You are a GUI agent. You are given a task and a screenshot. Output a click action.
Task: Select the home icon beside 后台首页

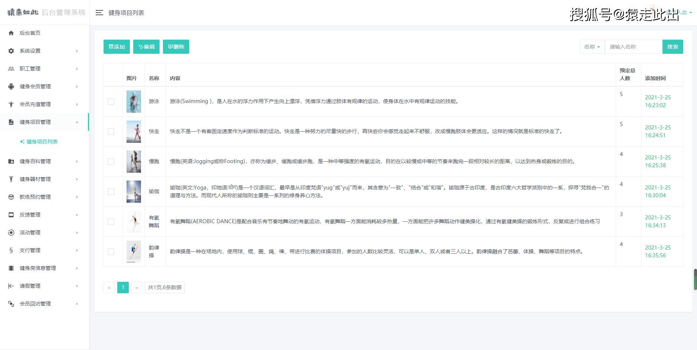pos(11,33)
